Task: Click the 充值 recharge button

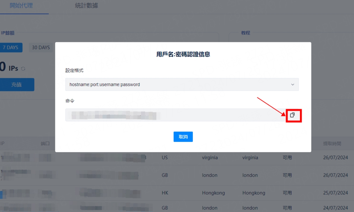Action: pyautogui.click(x=17, y=85)
